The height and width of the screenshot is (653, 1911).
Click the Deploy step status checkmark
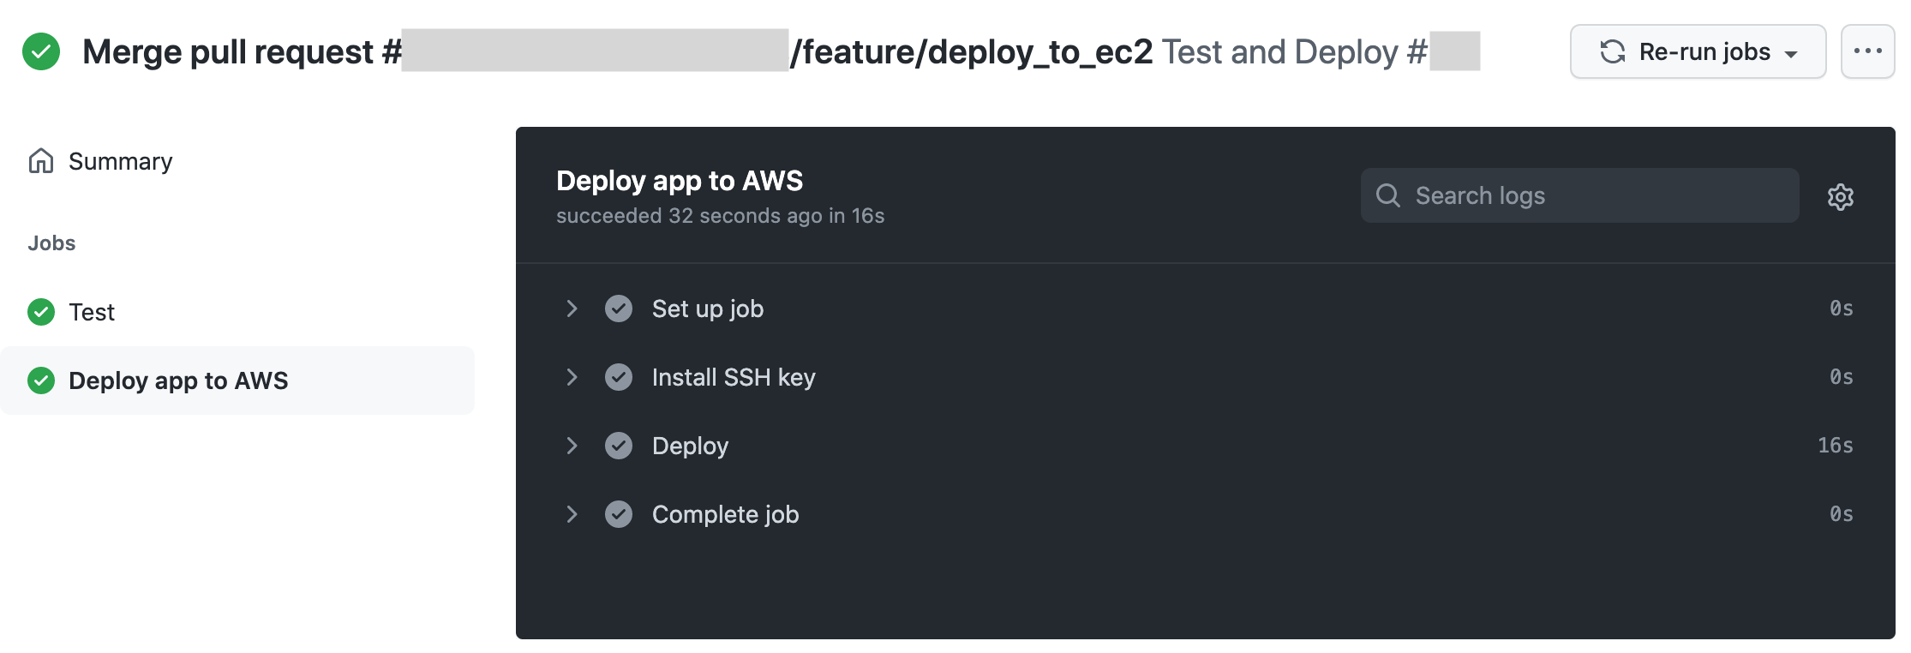(x=619, y=446)
